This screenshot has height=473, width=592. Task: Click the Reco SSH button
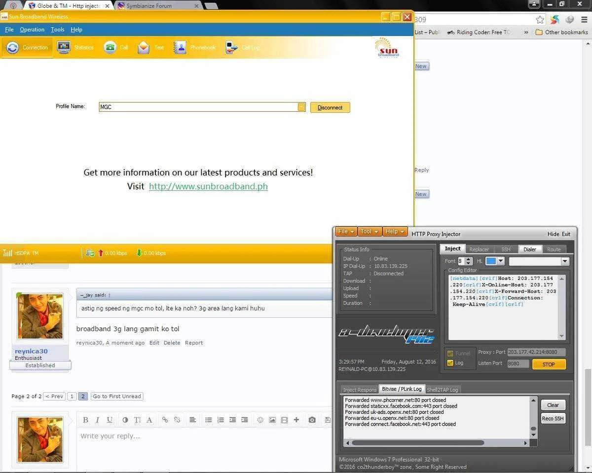[x=553, y=418]
